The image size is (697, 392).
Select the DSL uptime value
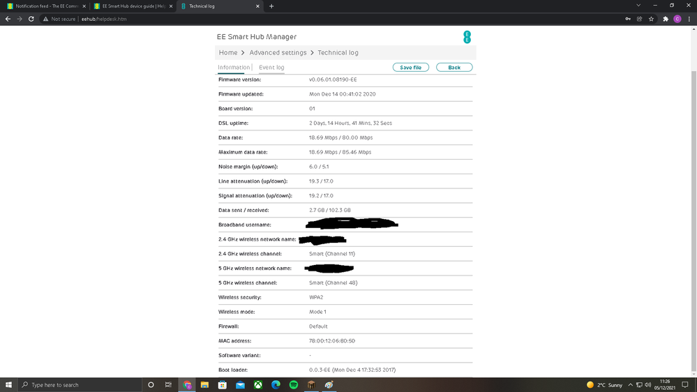pyautogui.click(x=350, y=123)
